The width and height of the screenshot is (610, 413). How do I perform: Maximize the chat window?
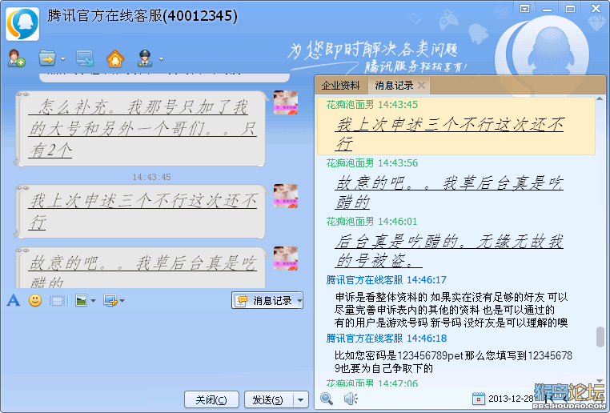[570, 8]
